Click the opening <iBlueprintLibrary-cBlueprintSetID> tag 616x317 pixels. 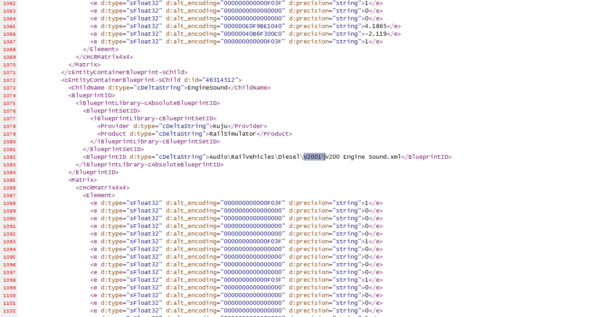pyautogui.click(x=153, y=118)
